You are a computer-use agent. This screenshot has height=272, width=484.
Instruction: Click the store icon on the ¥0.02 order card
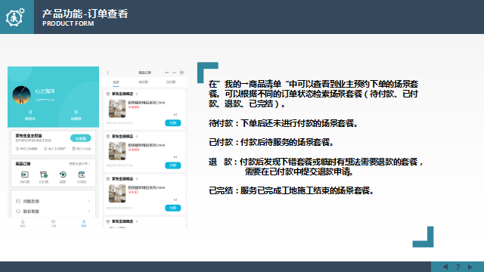coord(108,179)
